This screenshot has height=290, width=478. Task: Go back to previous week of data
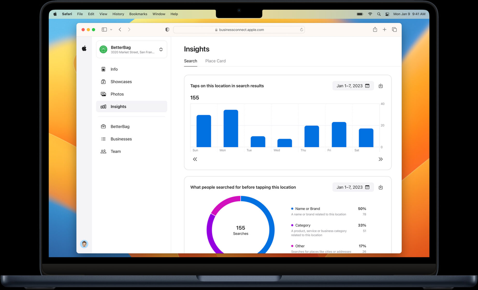coord(195,159)
